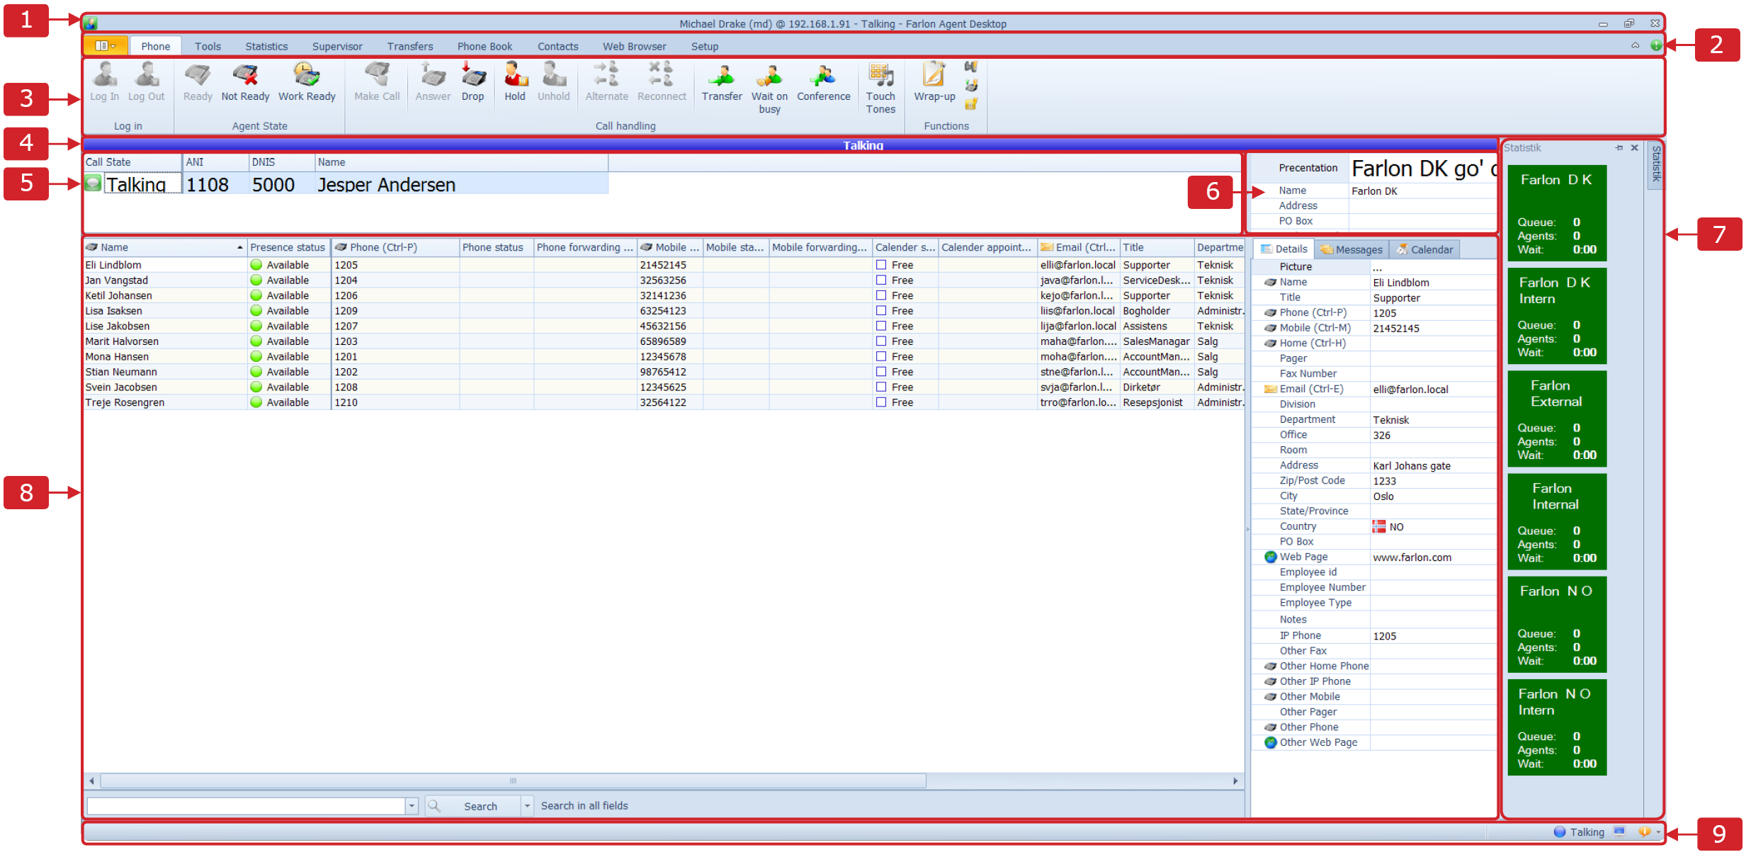Screen dimensions: 1746x857
Task: Start a Conference call
Action: (x=823, y=76)
